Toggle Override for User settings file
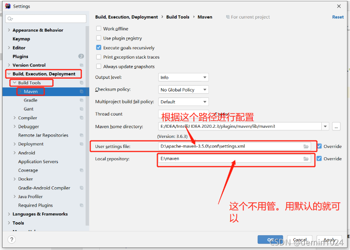350x250 pixels. click(319, 146)
